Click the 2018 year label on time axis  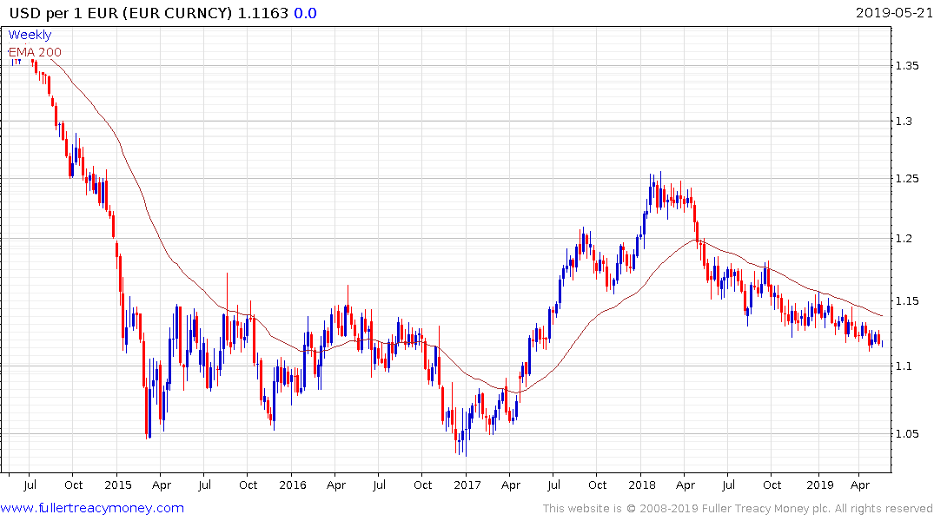pyautogui.click(x=641, y=485)
